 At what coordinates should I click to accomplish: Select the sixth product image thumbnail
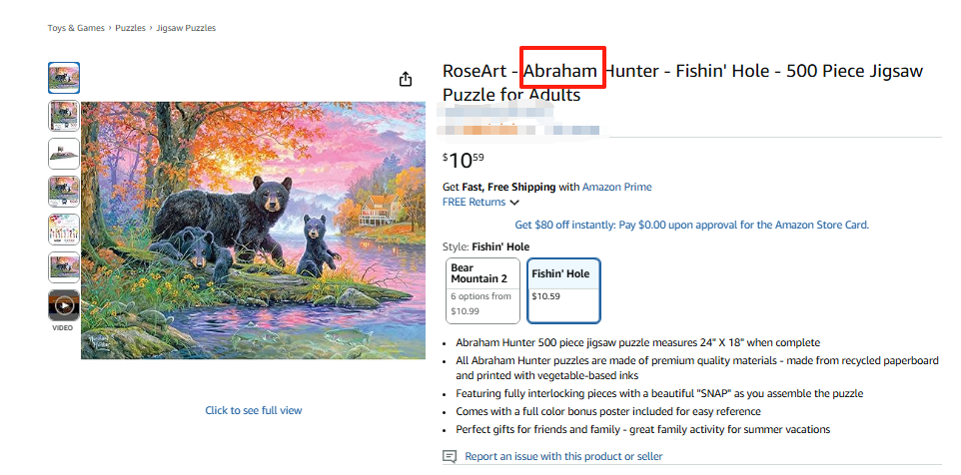pos(64,267)
